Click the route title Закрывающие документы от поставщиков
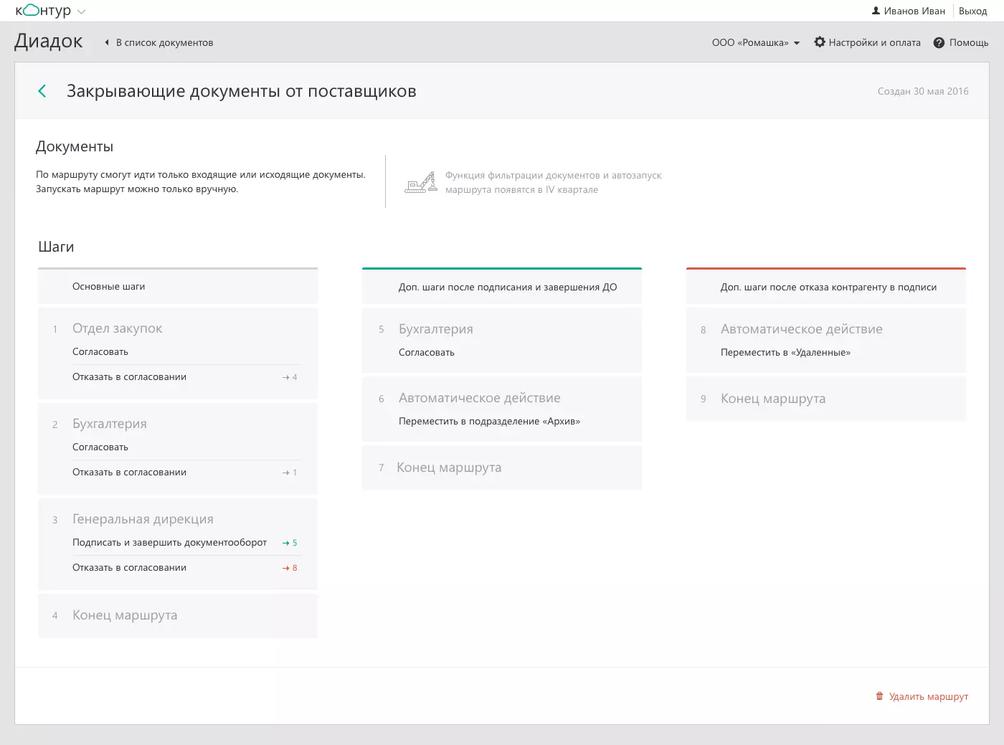The height and width of the screenshot is (745, 1004). tap(242, 91)
